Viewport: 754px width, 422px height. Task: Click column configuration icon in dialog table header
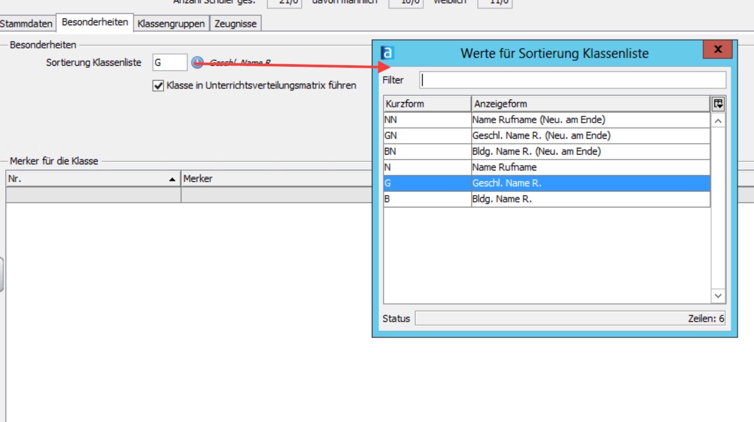click(718, 104)
